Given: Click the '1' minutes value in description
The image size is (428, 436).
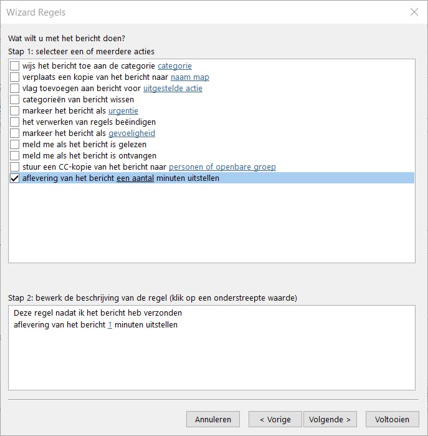Looking at the screenshot, I should [110, 325].
